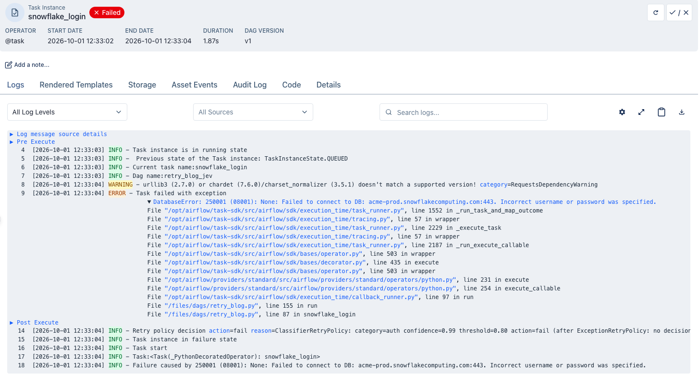Expand the Pre Execute log group
The width and height of the screenshot is (699, 375).
coord(32,142)
